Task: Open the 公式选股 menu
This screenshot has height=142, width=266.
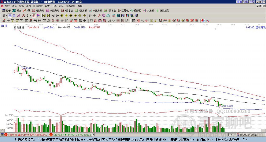Action: tap(38, 6)
